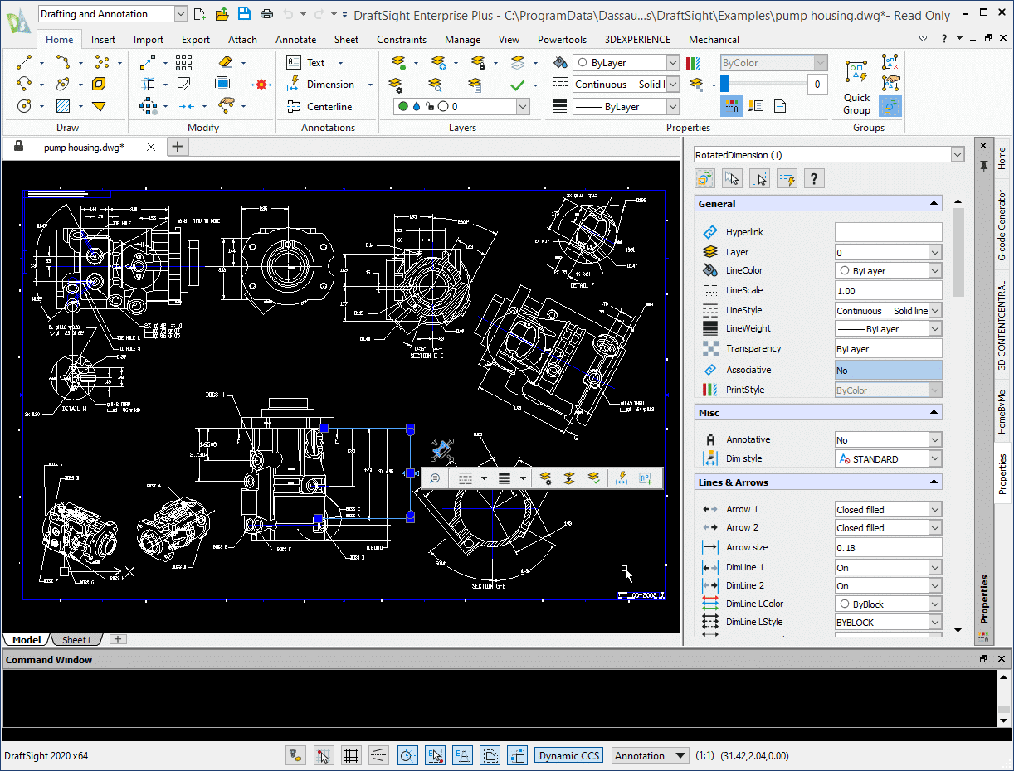Click the Arrow size 0.18 field
The image size is (1014, 771).
click(889, 547)
